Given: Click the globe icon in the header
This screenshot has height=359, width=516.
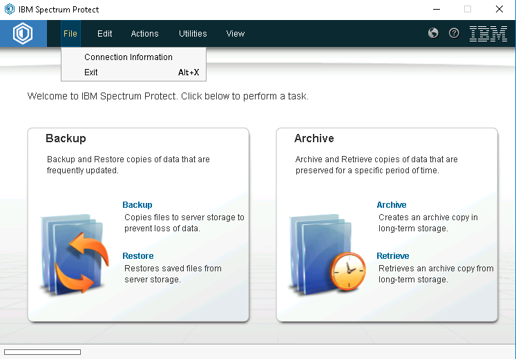Looking at the screenshot, I should (433, 33).
